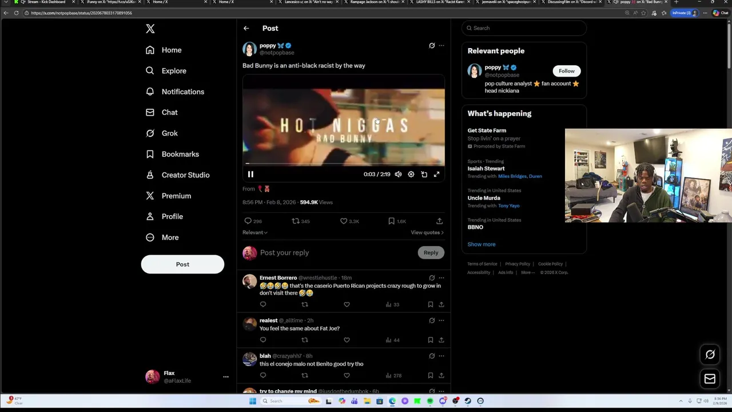
Task: Open Premium in the sidebar
Action: click(168, 196)
